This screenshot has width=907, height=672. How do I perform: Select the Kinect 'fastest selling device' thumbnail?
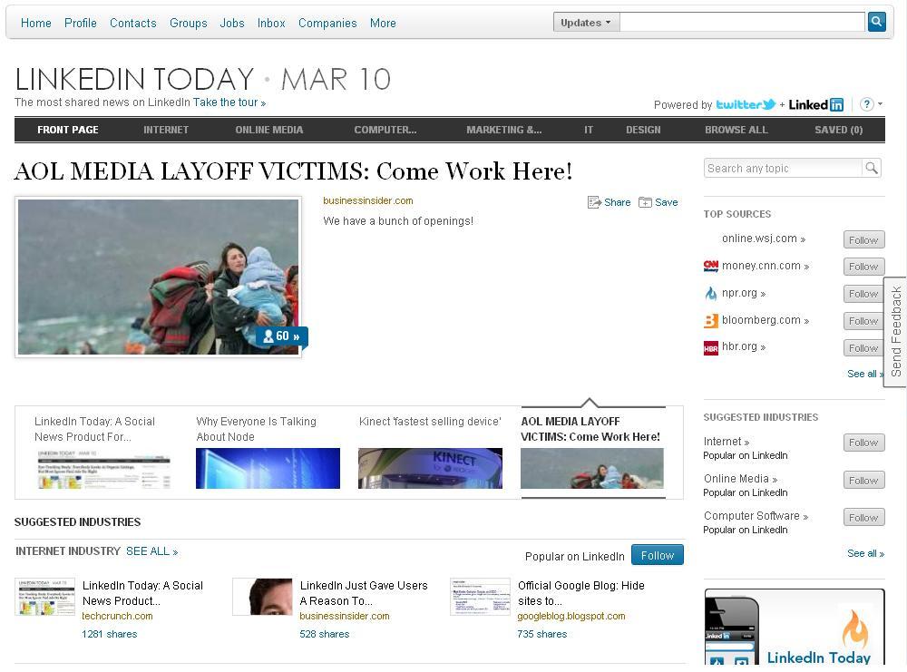pyautogui.click(x=430, y=468)
